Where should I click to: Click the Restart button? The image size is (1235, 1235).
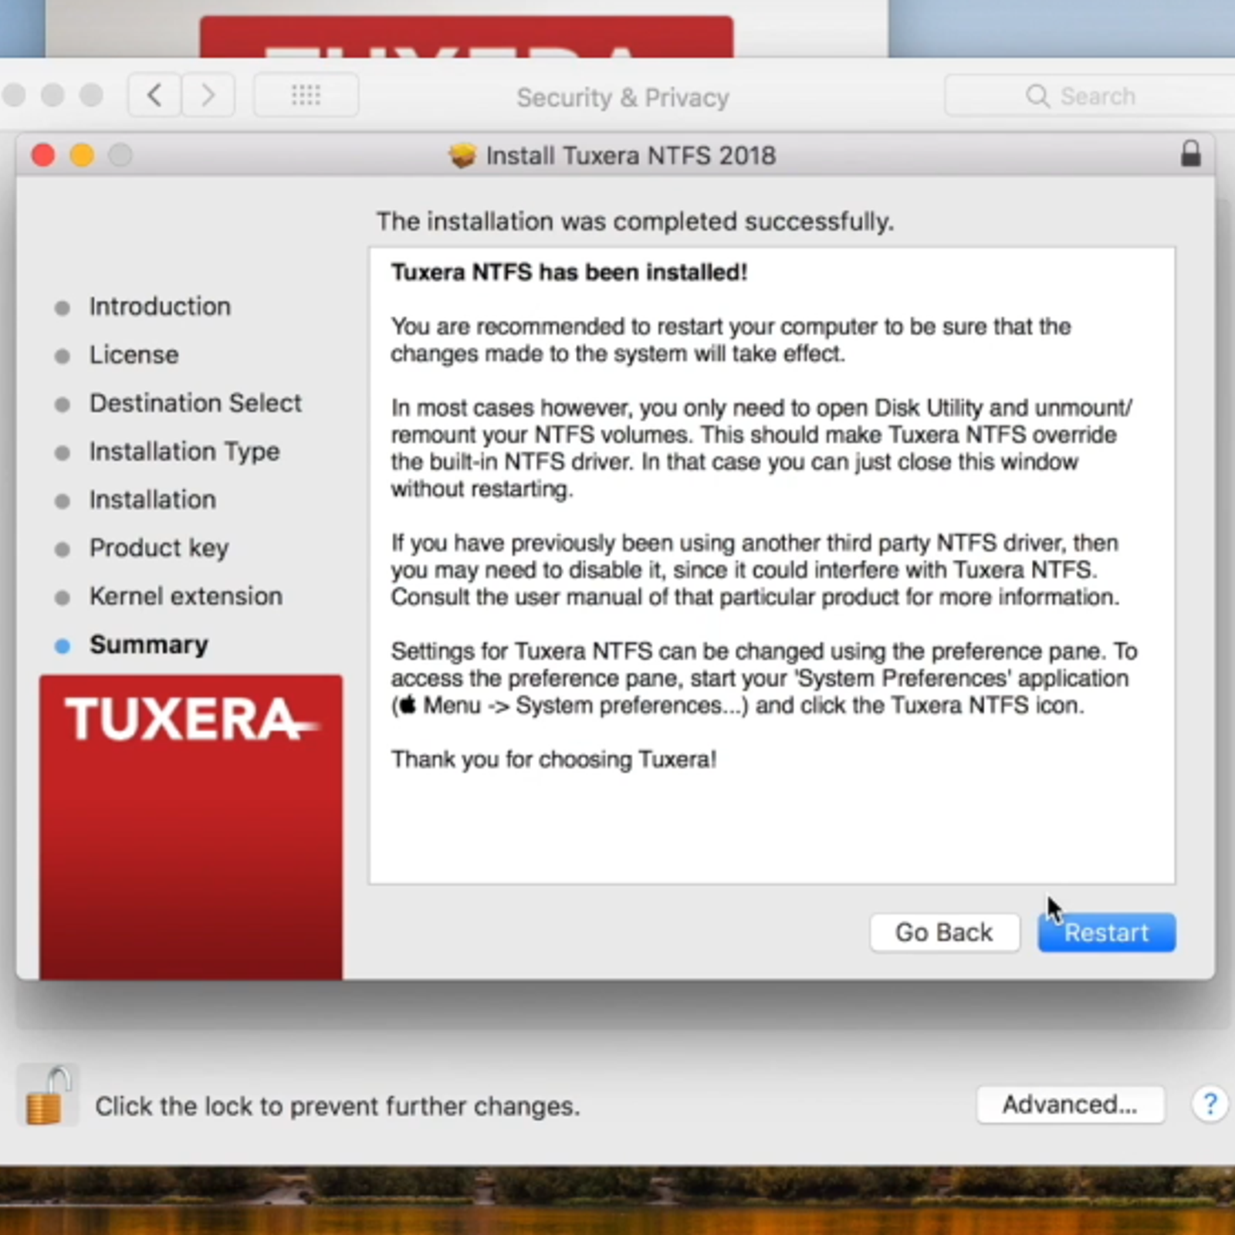click(1106, 932)
